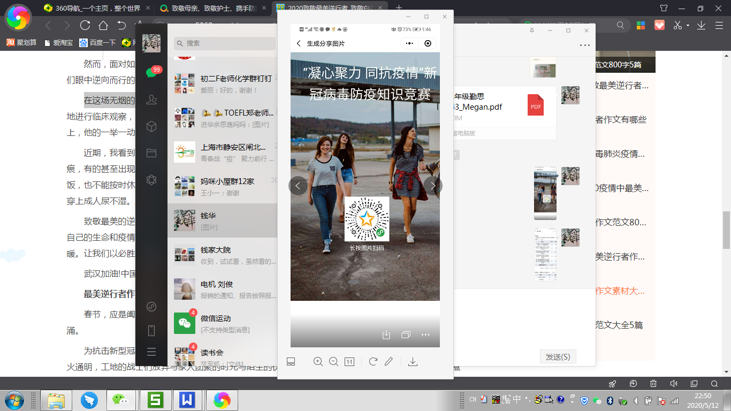Pin the WeChat window on top

pyautogui.click(x=531, y=31)
